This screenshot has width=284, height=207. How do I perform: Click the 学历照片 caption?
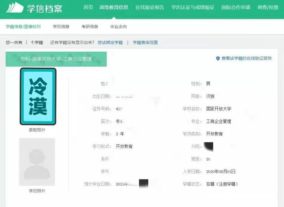click(37, 191)
